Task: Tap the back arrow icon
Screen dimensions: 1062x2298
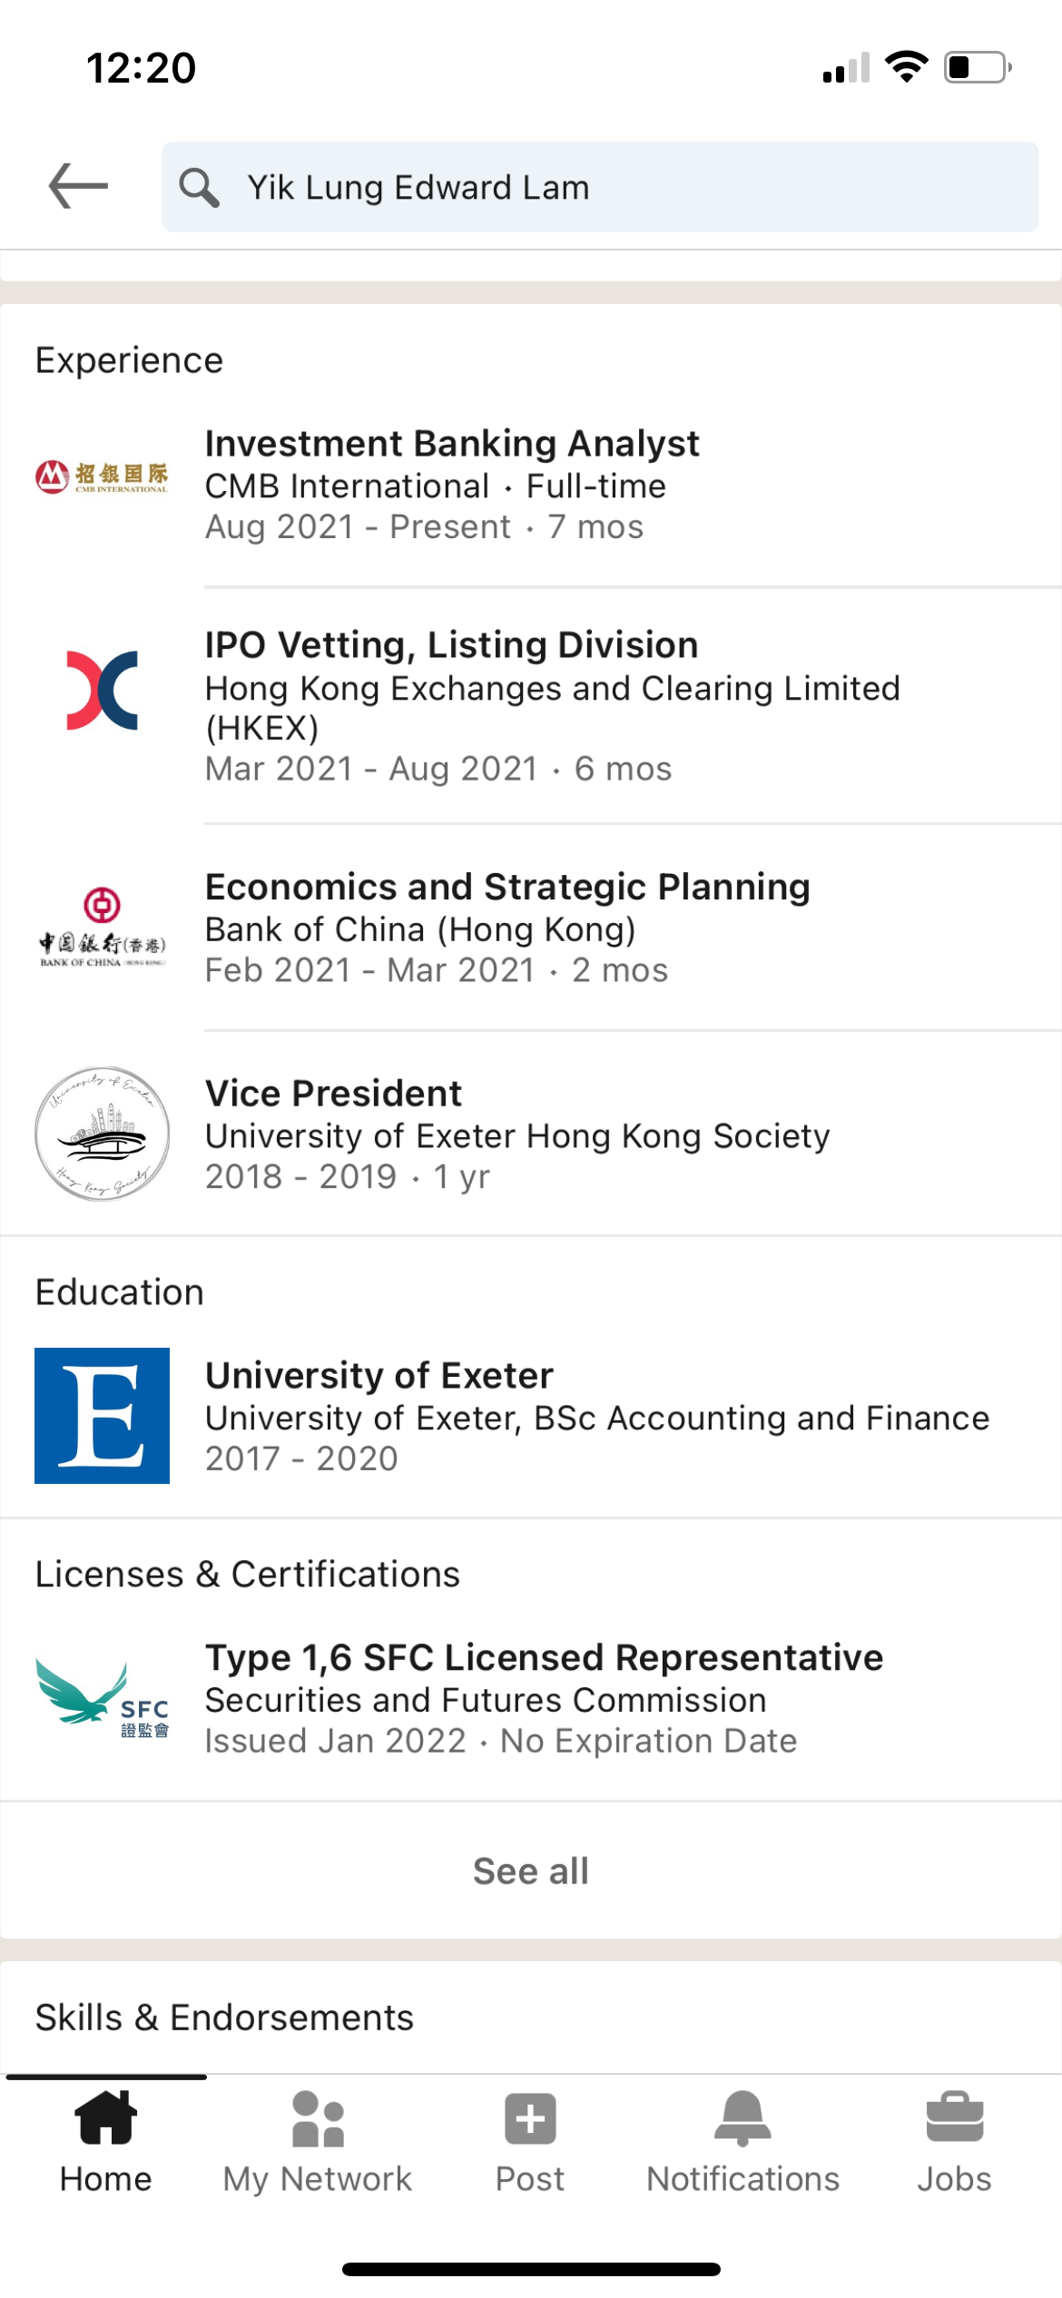Action: (78, 186)
